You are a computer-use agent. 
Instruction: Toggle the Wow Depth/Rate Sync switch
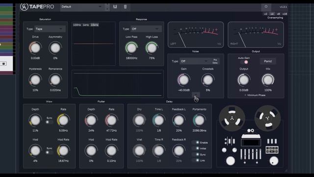[49, 122]
